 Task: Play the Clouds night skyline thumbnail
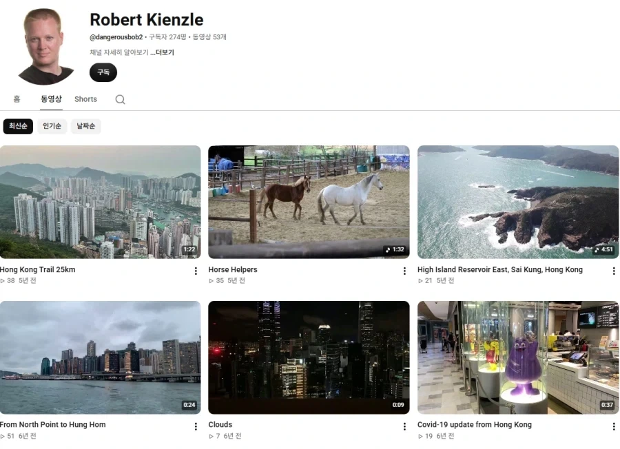click(309, 357)
